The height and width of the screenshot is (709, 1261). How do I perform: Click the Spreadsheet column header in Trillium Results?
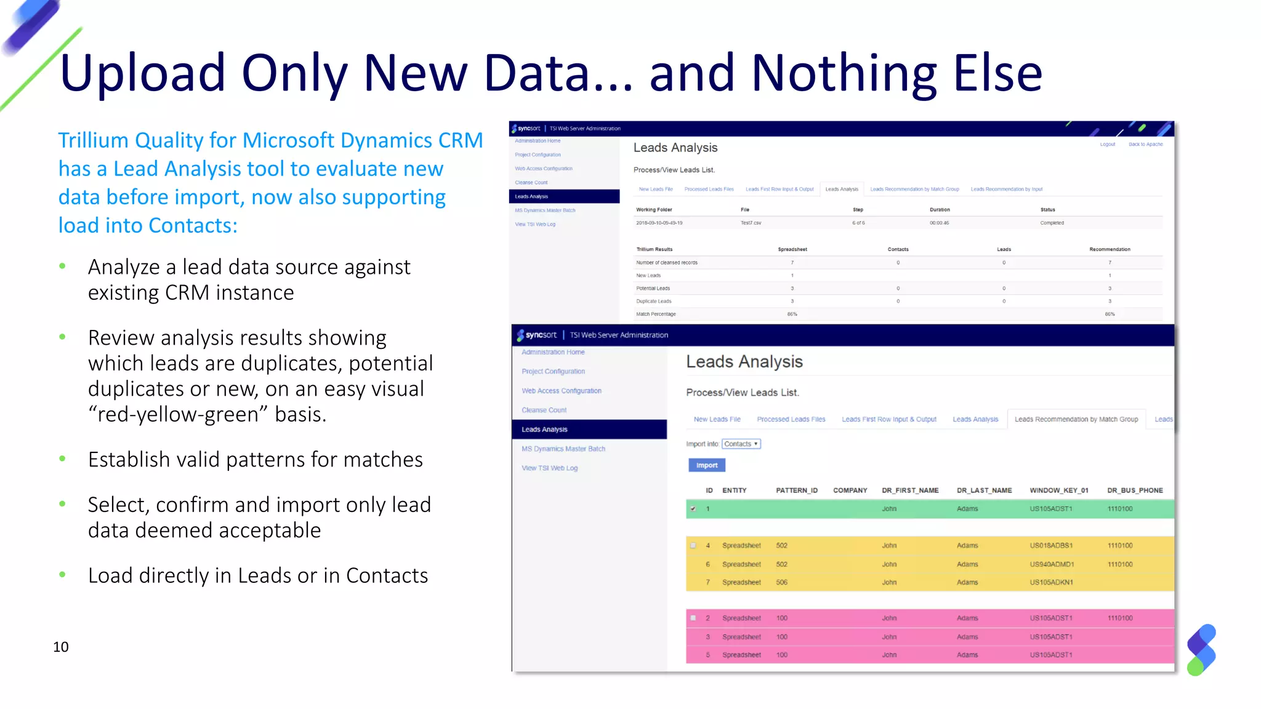pos(792,249)
